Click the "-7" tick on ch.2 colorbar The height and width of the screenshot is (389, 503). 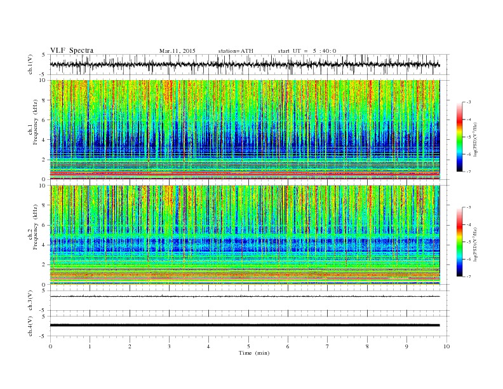click(468, 276)
